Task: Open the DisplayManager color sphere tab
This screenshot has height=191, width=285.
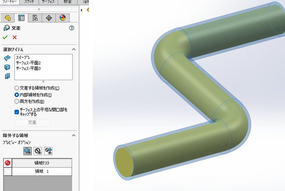Action: 63,18
